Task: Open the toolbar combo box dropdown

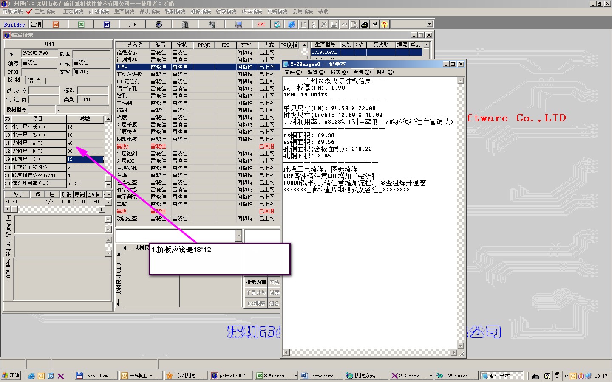Action: 429,24
